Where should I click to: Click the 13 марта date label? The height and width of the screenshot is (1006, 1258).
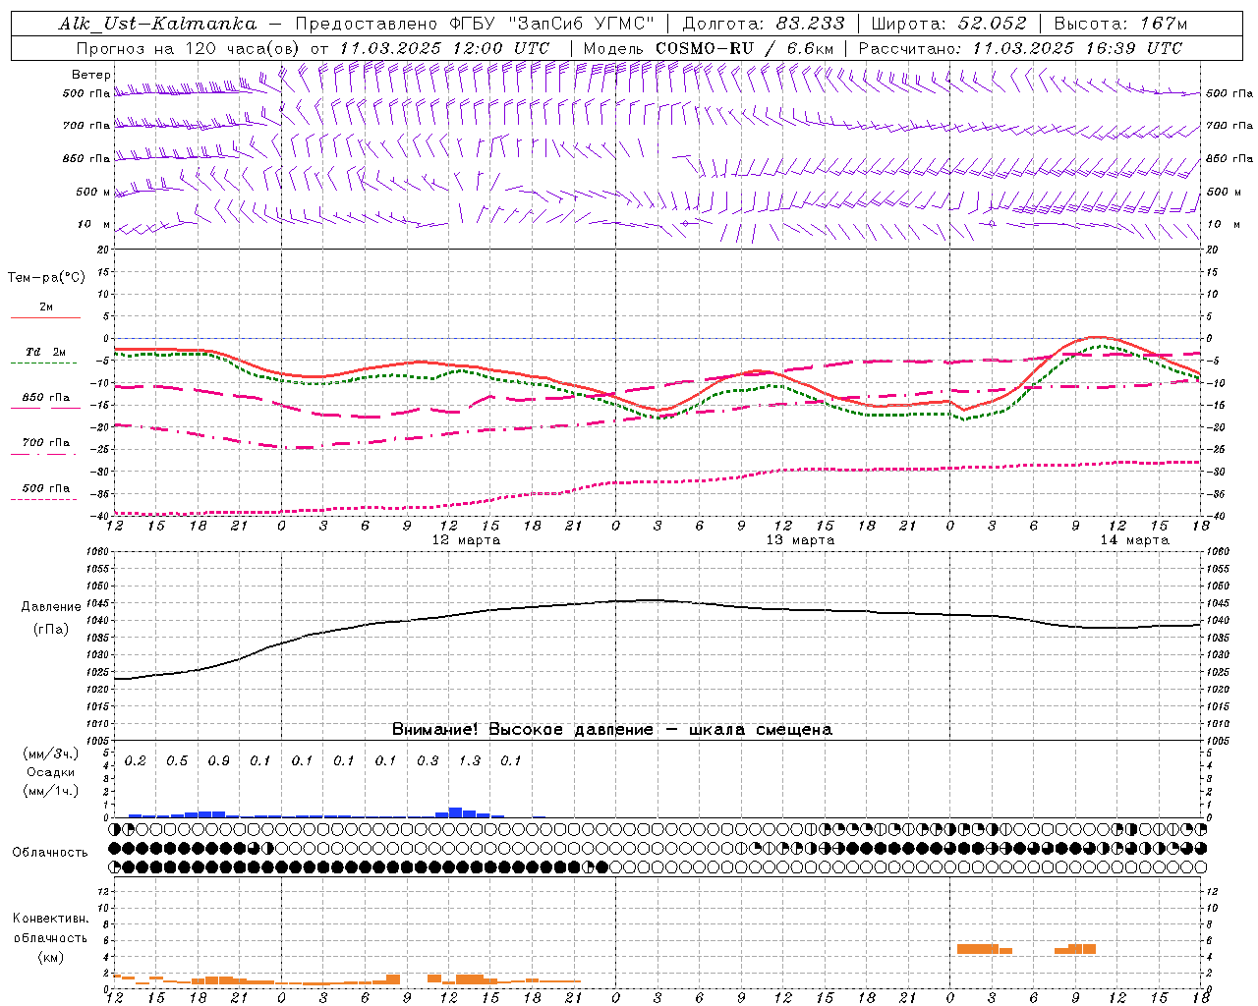pyautogui.click(x=800, y=540)
